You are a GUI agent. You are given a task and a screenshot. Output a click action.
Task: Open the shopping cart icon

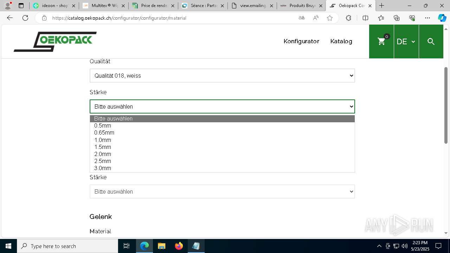[381, 41]
